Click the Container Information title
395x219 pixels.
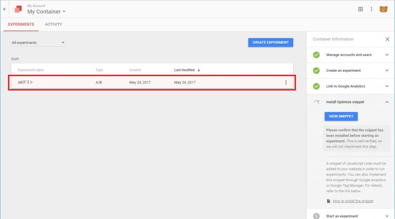(x=333, y=39)
